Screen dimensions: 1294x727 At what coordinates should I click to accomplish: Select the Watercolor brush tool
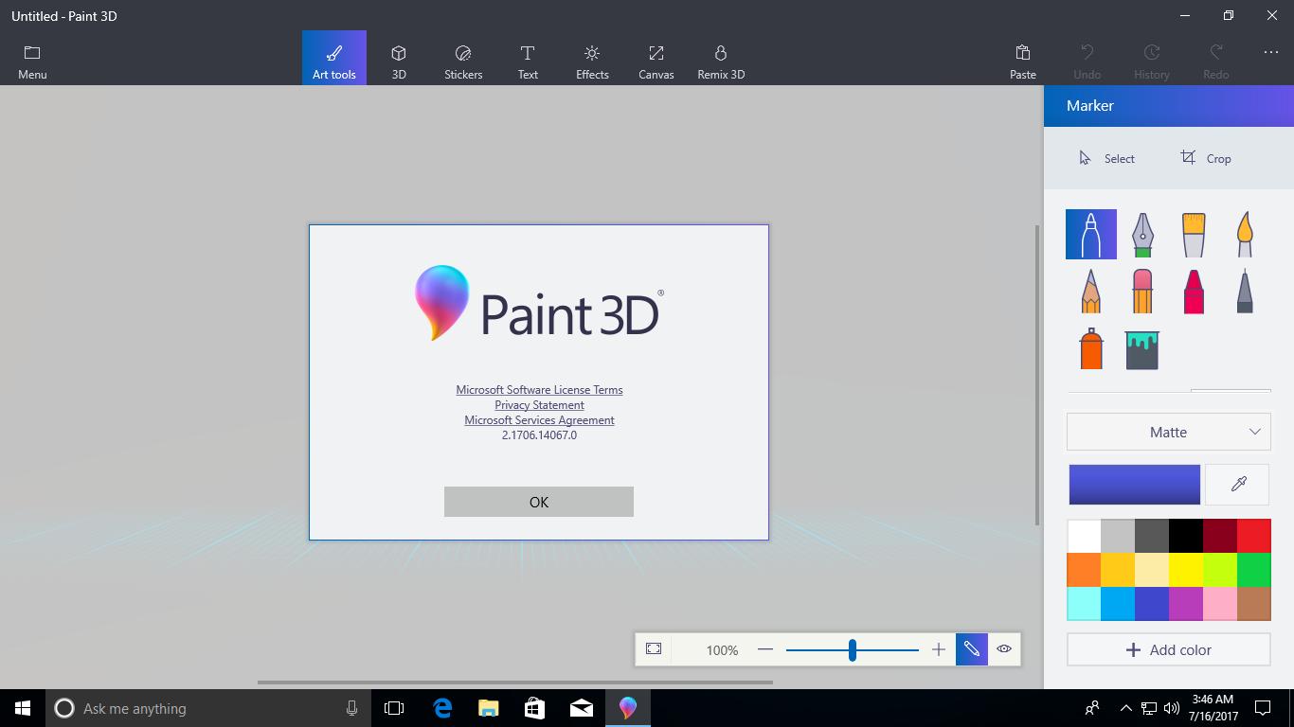pyautogui.click(x=1245, y=234)
